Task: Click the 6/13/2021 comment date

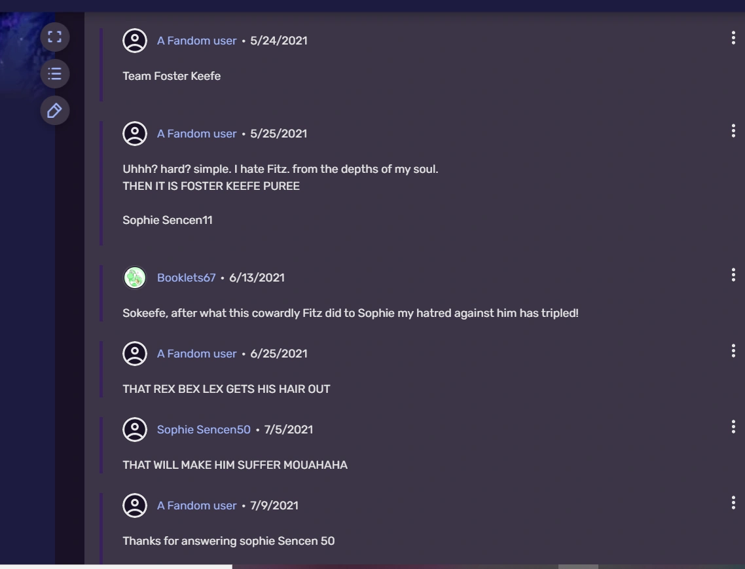Action: coord(257,278)
